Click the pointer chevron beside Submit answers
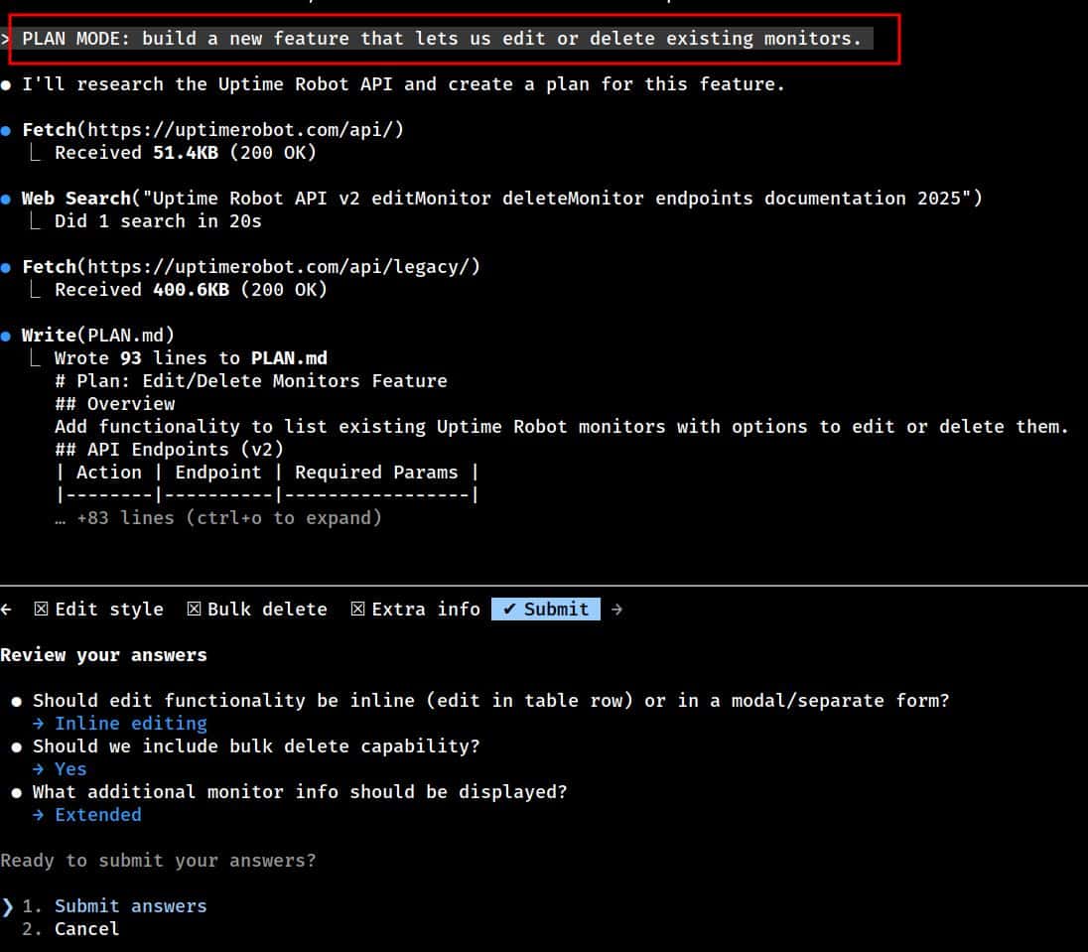1088x952 pixels. [x=8, y=906]
